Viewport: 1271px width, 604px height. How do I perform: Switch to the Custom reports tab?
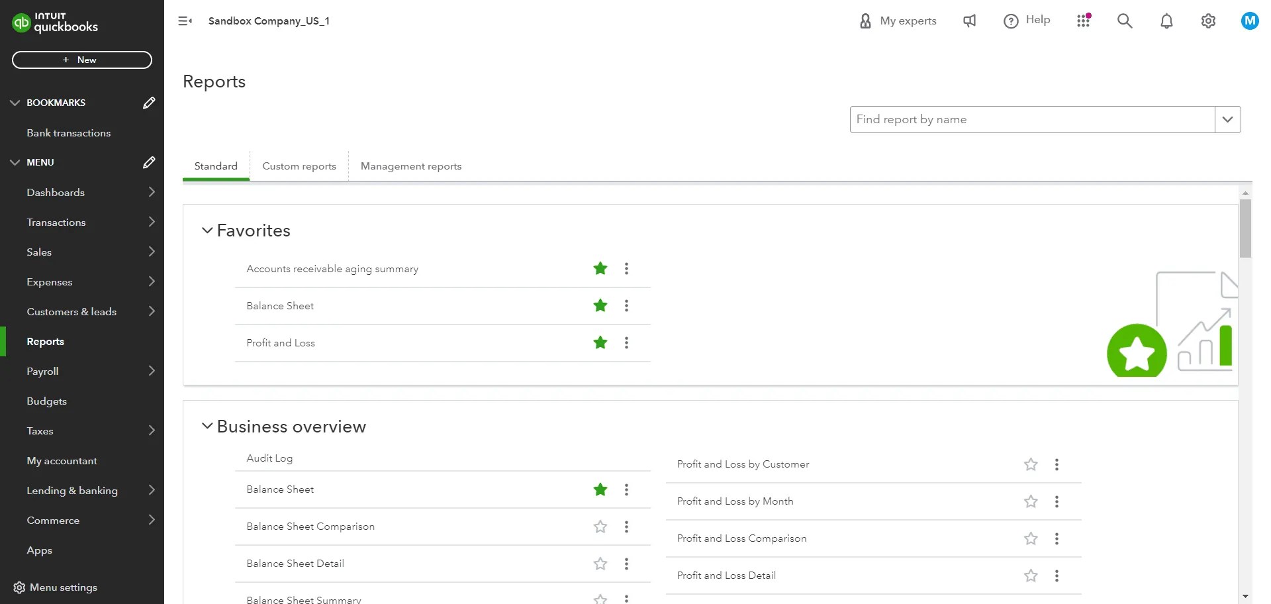(299, 166)
